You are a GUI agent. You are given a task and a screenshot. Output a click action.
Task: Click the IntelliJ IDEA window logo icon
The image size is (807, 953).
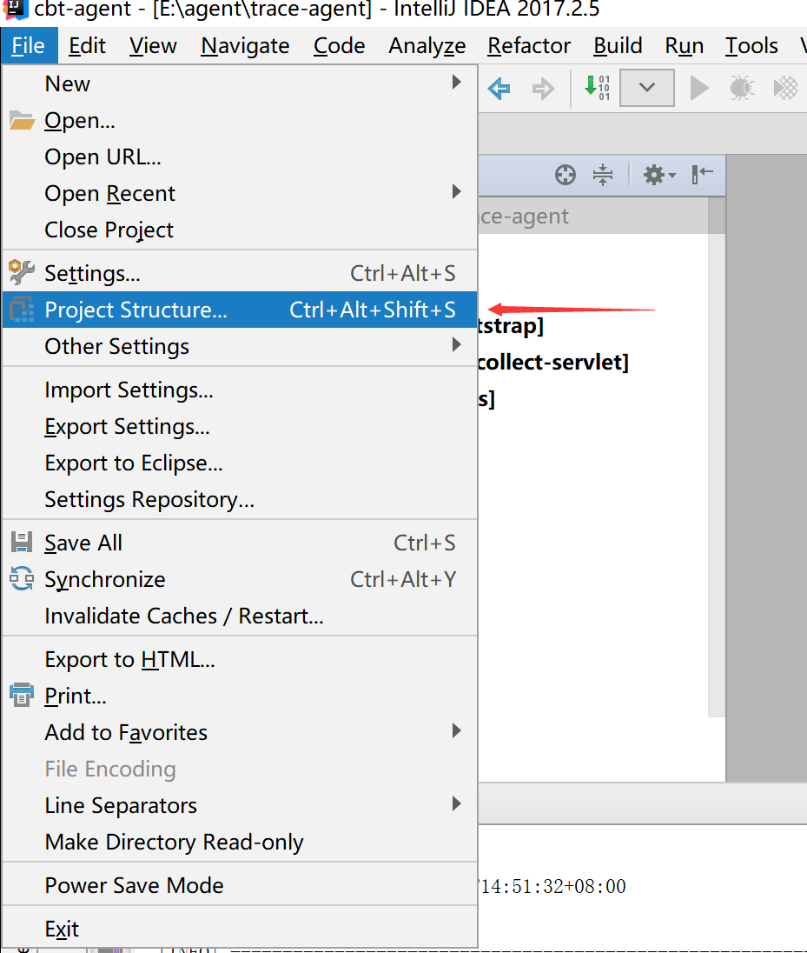(x=15, y=9)
